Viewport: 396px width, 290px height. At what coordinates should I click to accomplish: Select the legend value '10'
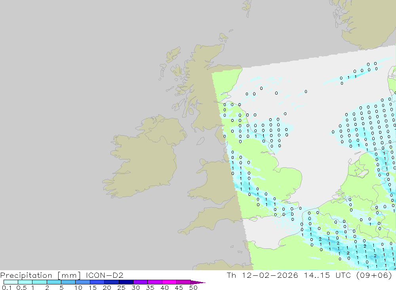pyautogui.click(x=78, y=288)
